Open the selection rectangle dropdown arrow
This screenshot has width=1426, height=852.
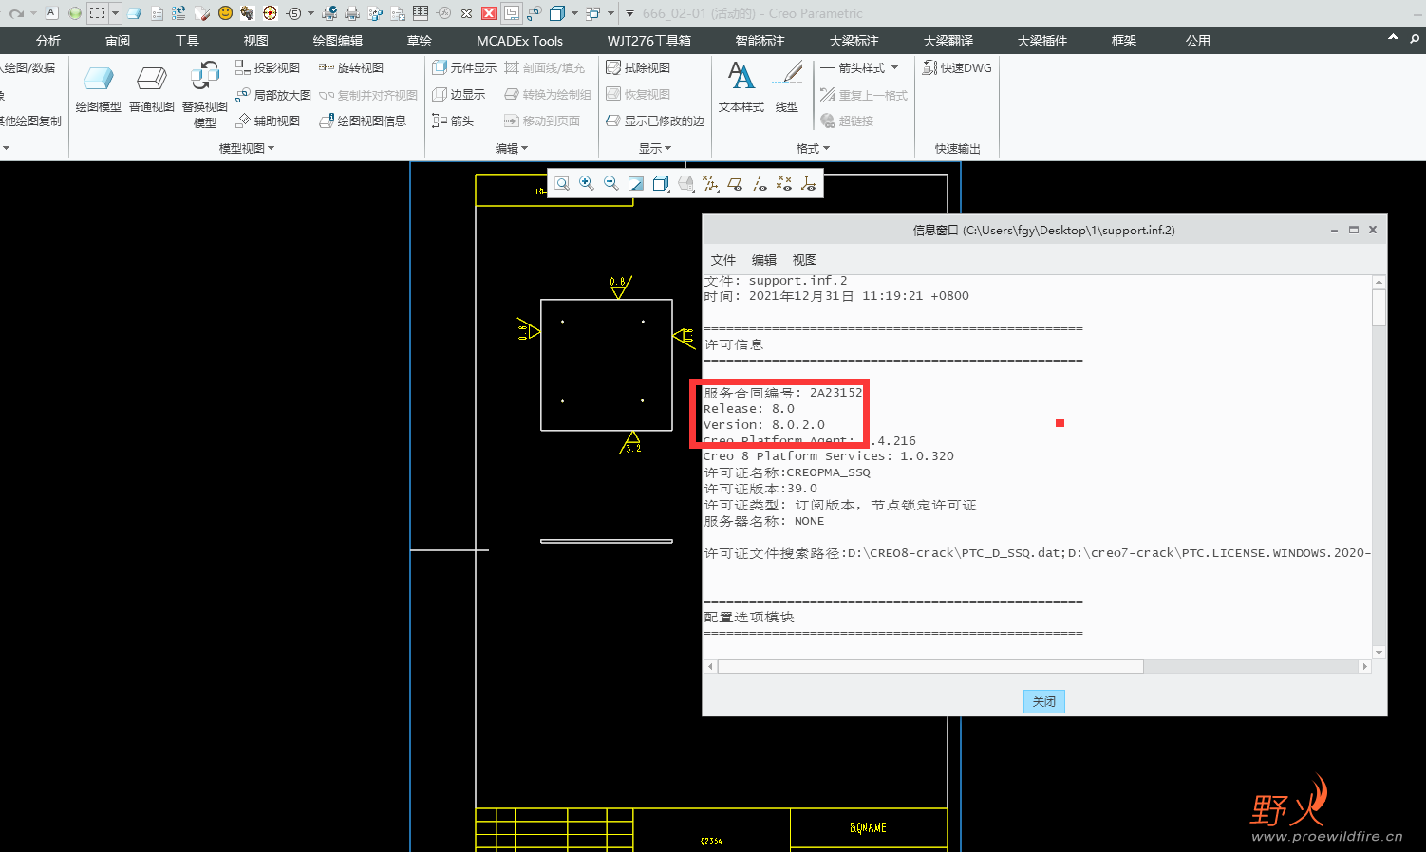point(115,13)
